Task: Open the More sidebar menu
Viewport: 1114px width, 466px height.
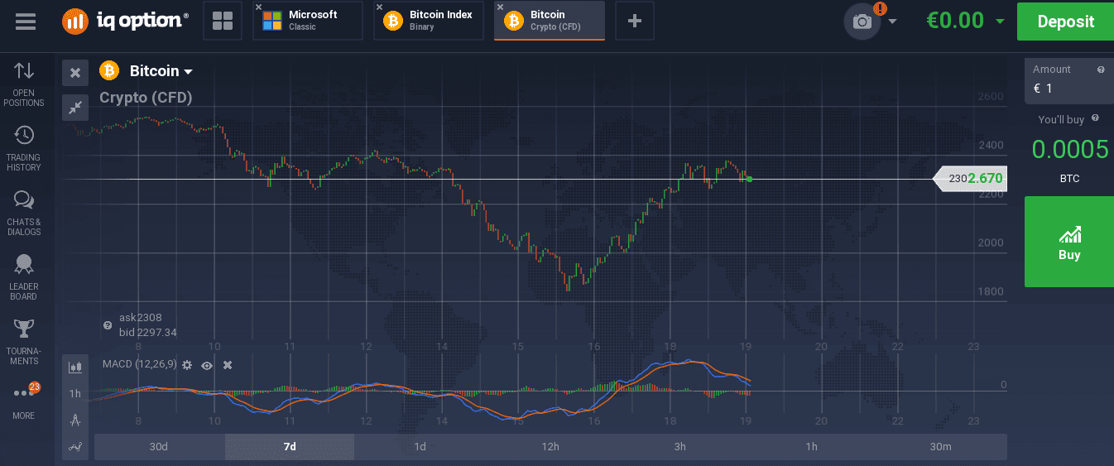Action: tap(24, 401)
